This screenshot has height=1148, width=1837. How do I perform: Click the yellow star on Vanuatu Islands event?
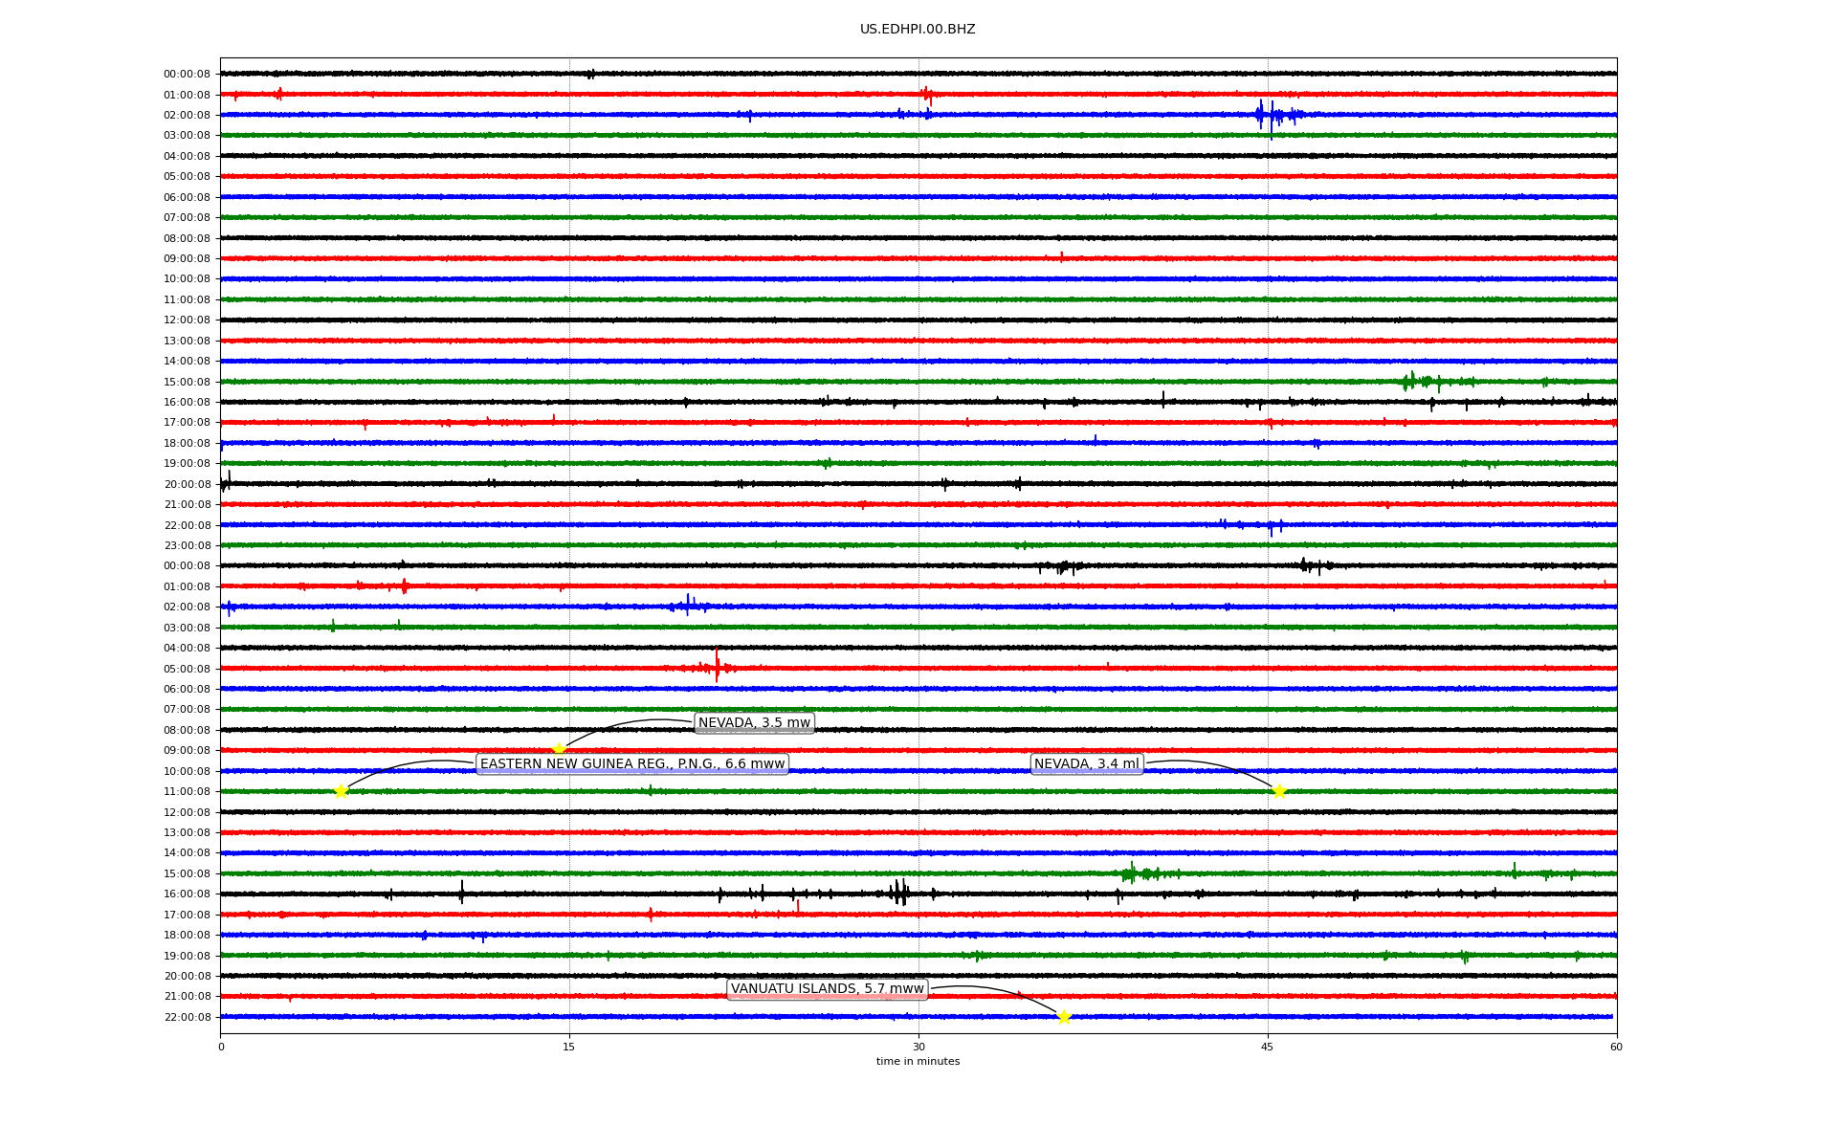click(1064, 1017)
